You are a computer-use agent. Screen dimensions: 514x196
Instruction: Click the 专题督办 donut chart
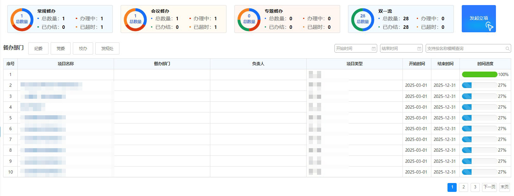(249, 19)
